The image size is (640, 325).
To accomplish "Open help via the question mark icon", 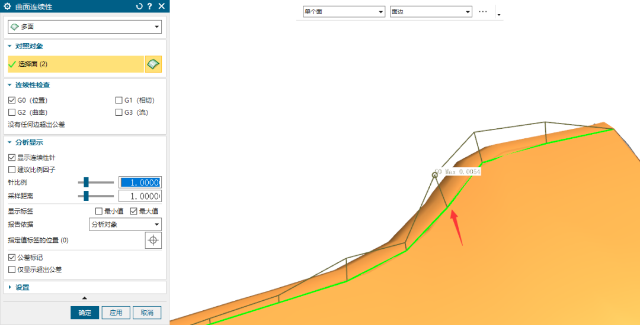I will (x=150, y=6).
